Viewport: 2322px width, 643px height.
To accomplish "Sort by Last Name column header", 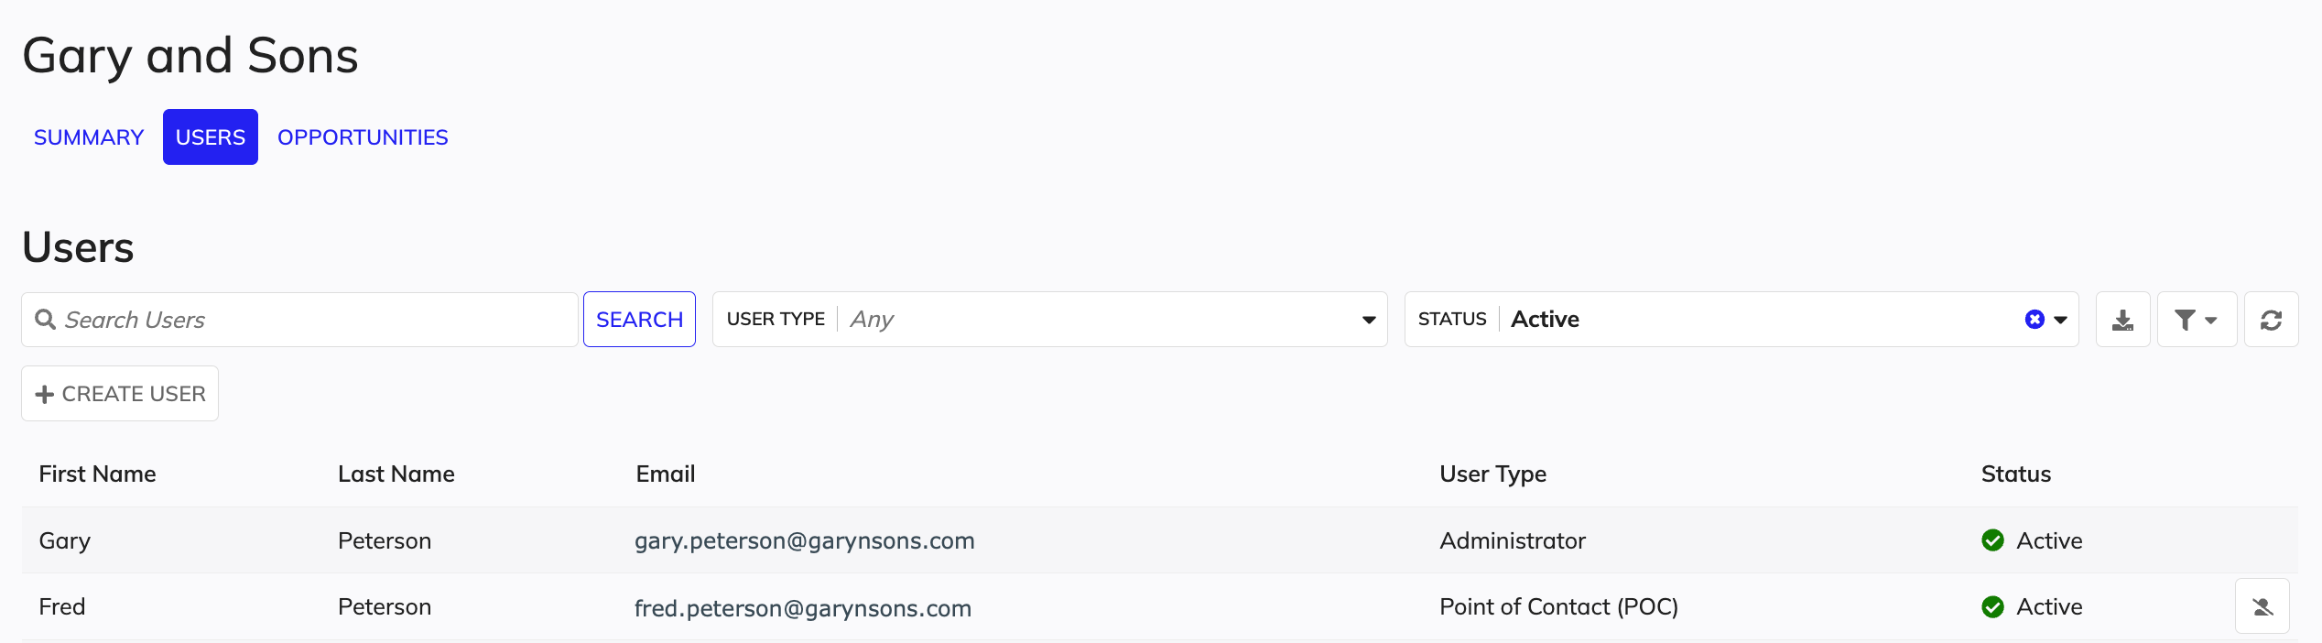I will pos(396,474).
